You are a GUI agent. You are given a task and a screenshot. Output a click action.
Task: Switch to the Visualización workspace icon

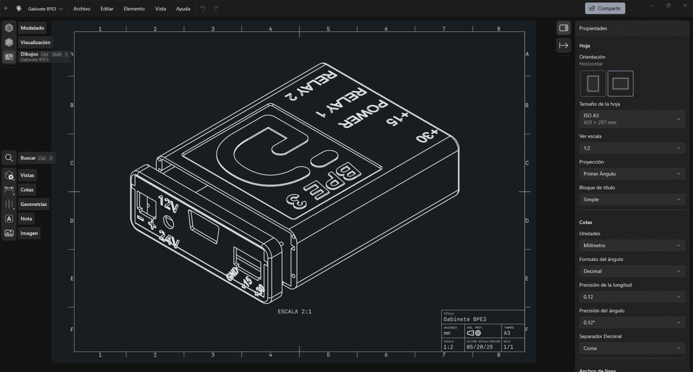9,42
